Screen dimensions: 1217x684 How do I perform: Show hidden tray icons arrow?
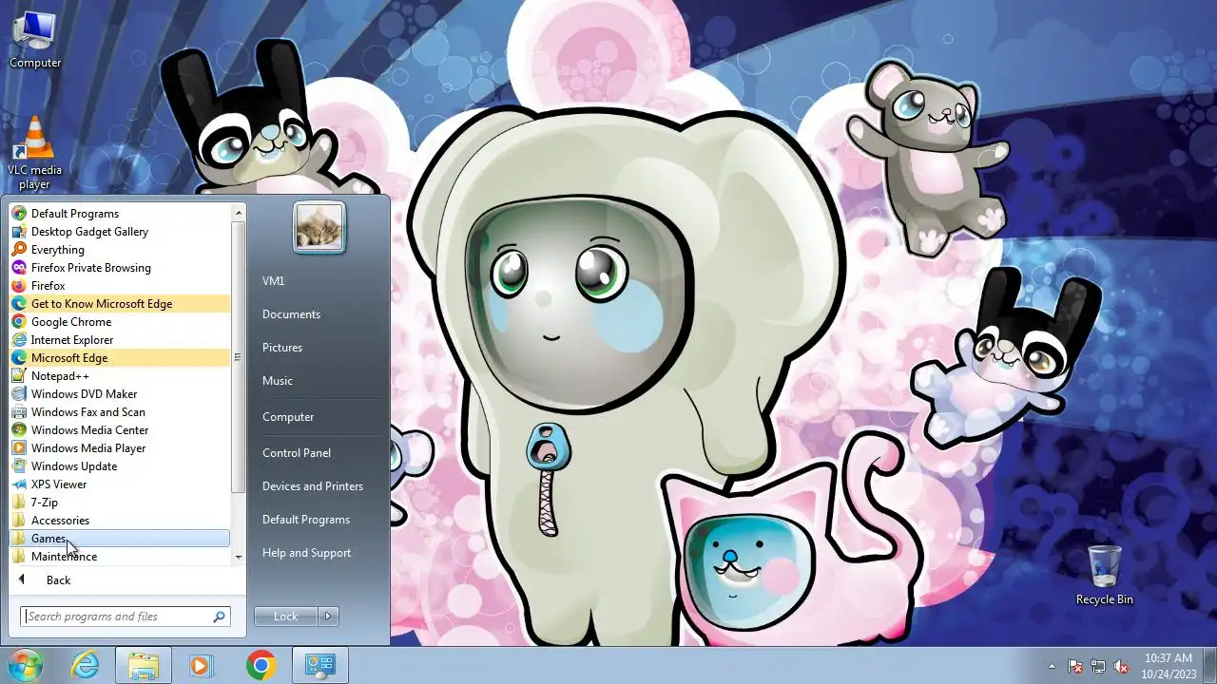coord(1052,666)
